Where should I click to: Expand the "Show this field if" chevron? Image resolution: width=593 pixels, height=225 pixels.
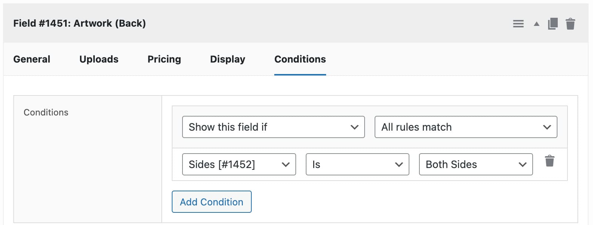[354, 127]
